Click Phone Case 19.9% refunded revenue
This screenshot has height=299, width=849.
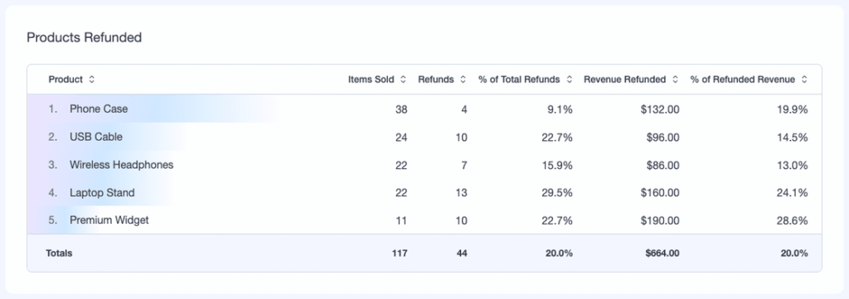point(792,110)
